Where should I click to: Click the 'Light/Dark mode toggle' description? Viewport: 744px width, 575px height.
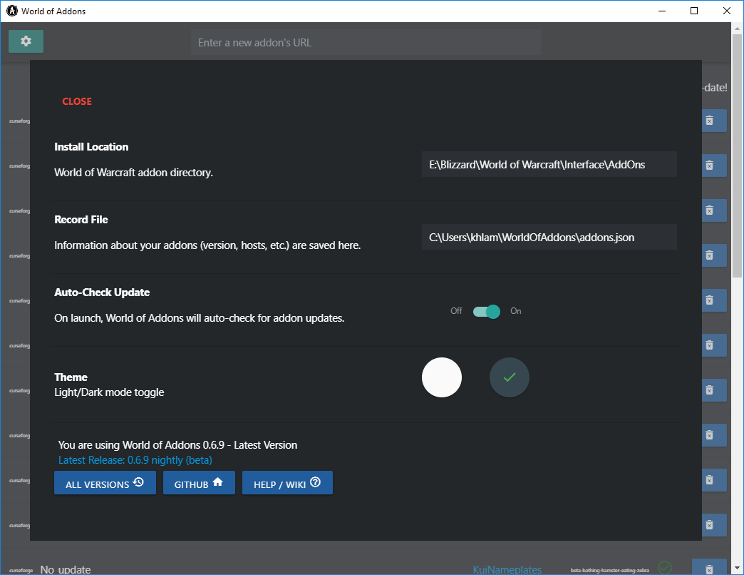[109, 392]
